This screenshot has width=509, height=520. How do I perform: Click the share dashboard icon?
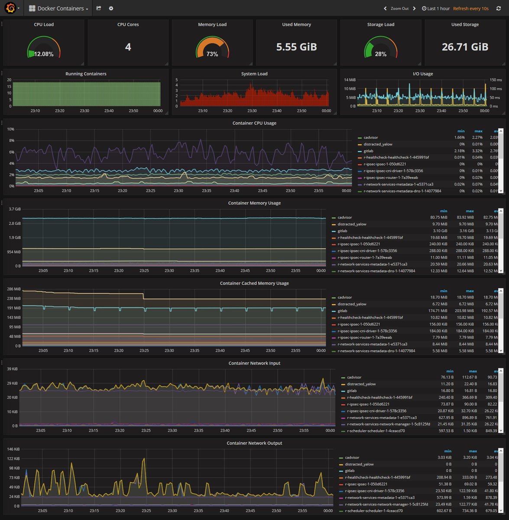(x=99, y=8)
